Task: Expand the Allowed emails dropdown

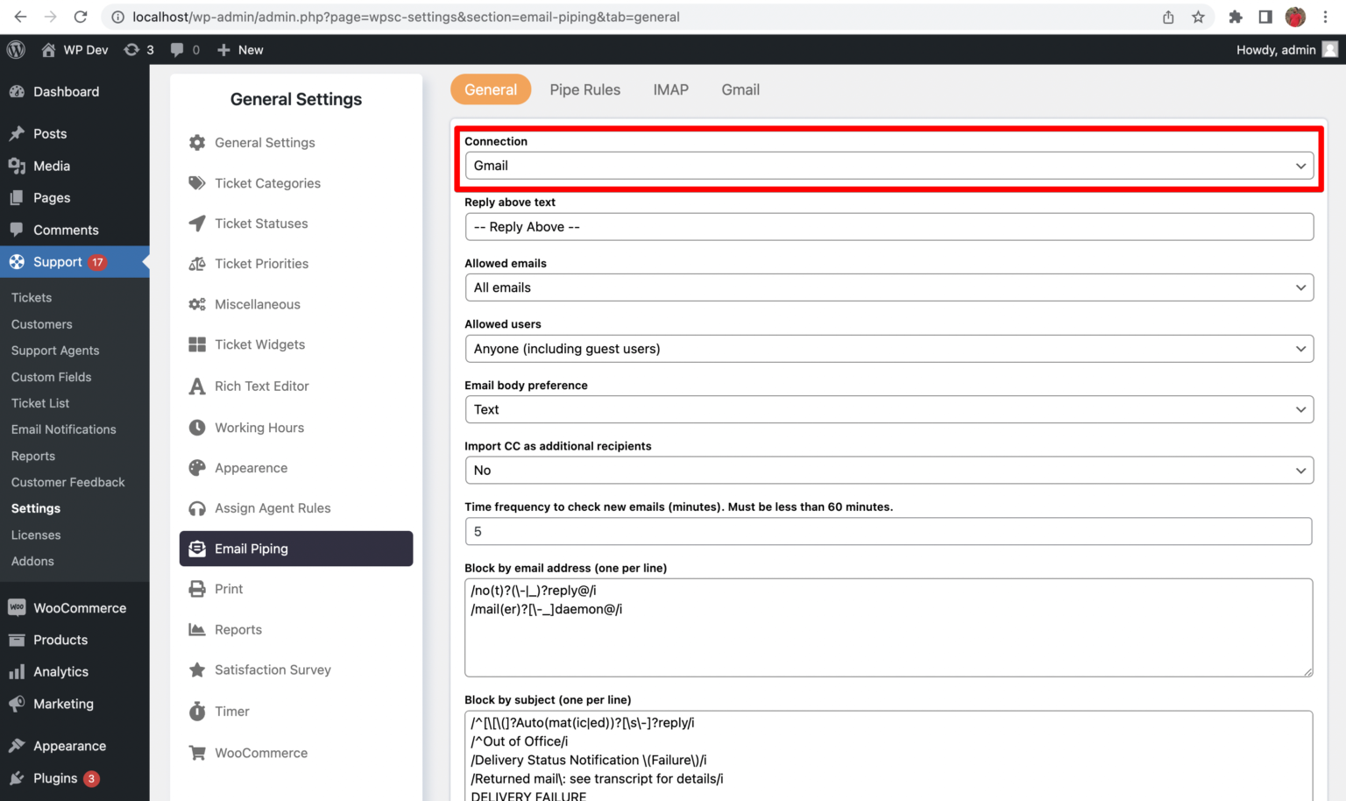Action: (888, 287)
